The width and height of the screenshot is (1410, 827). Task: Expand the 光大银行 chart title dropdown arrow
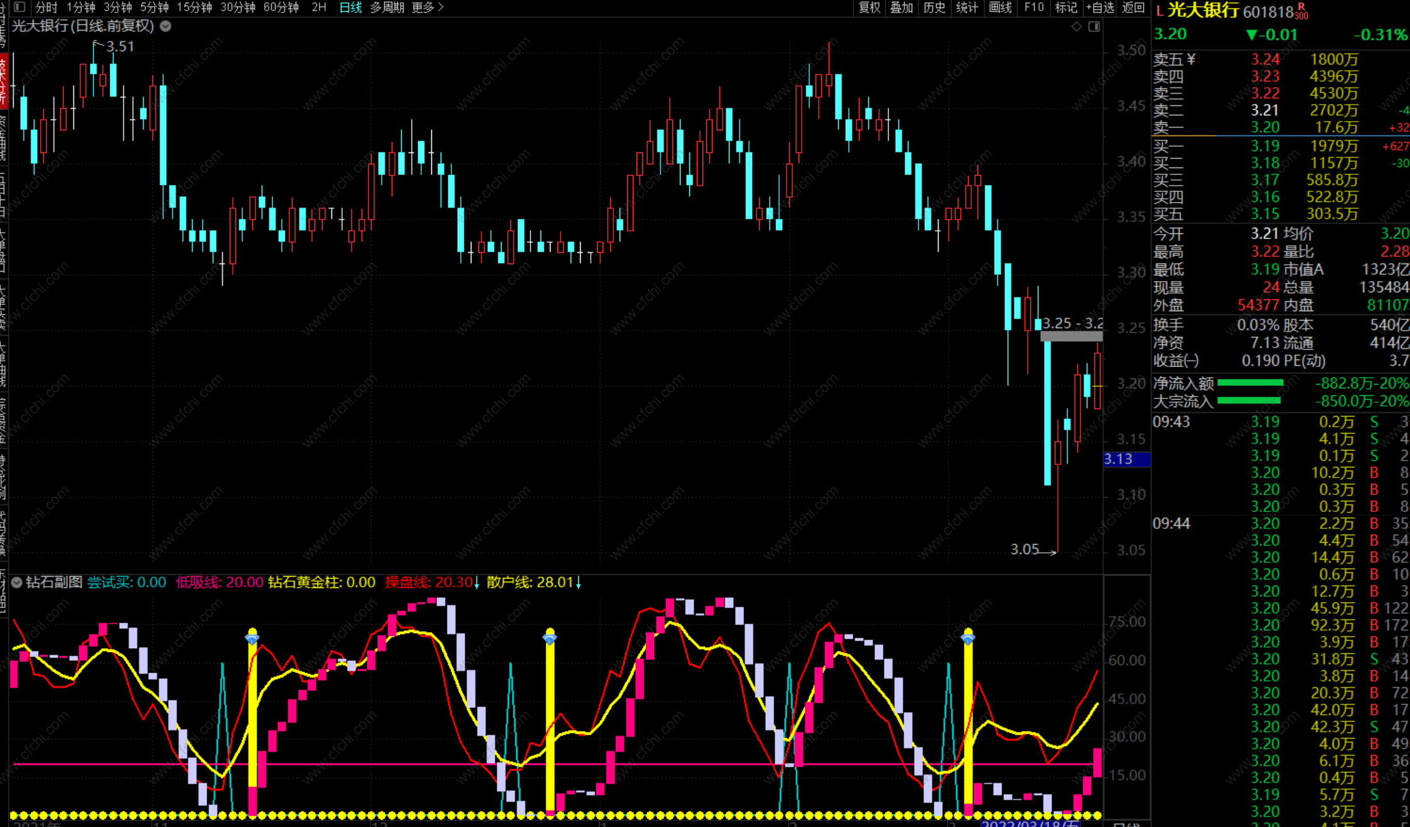[166, 26]
